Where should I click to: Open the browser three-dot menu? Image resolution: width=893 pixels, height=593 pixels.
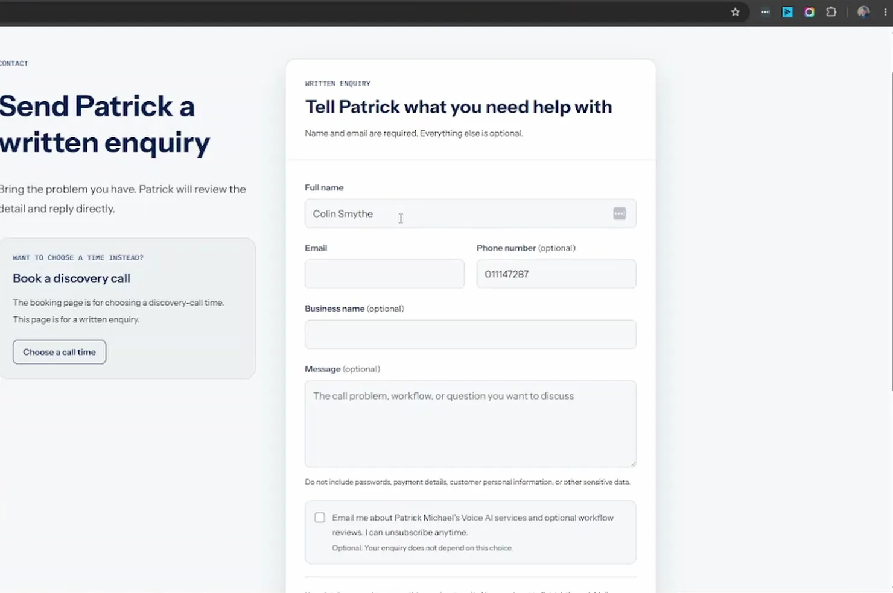[x=885, y=12]
